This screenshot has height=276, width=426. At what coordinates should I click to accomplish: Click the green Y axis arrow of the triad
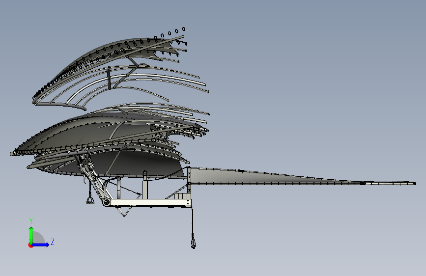click(31, 235)
